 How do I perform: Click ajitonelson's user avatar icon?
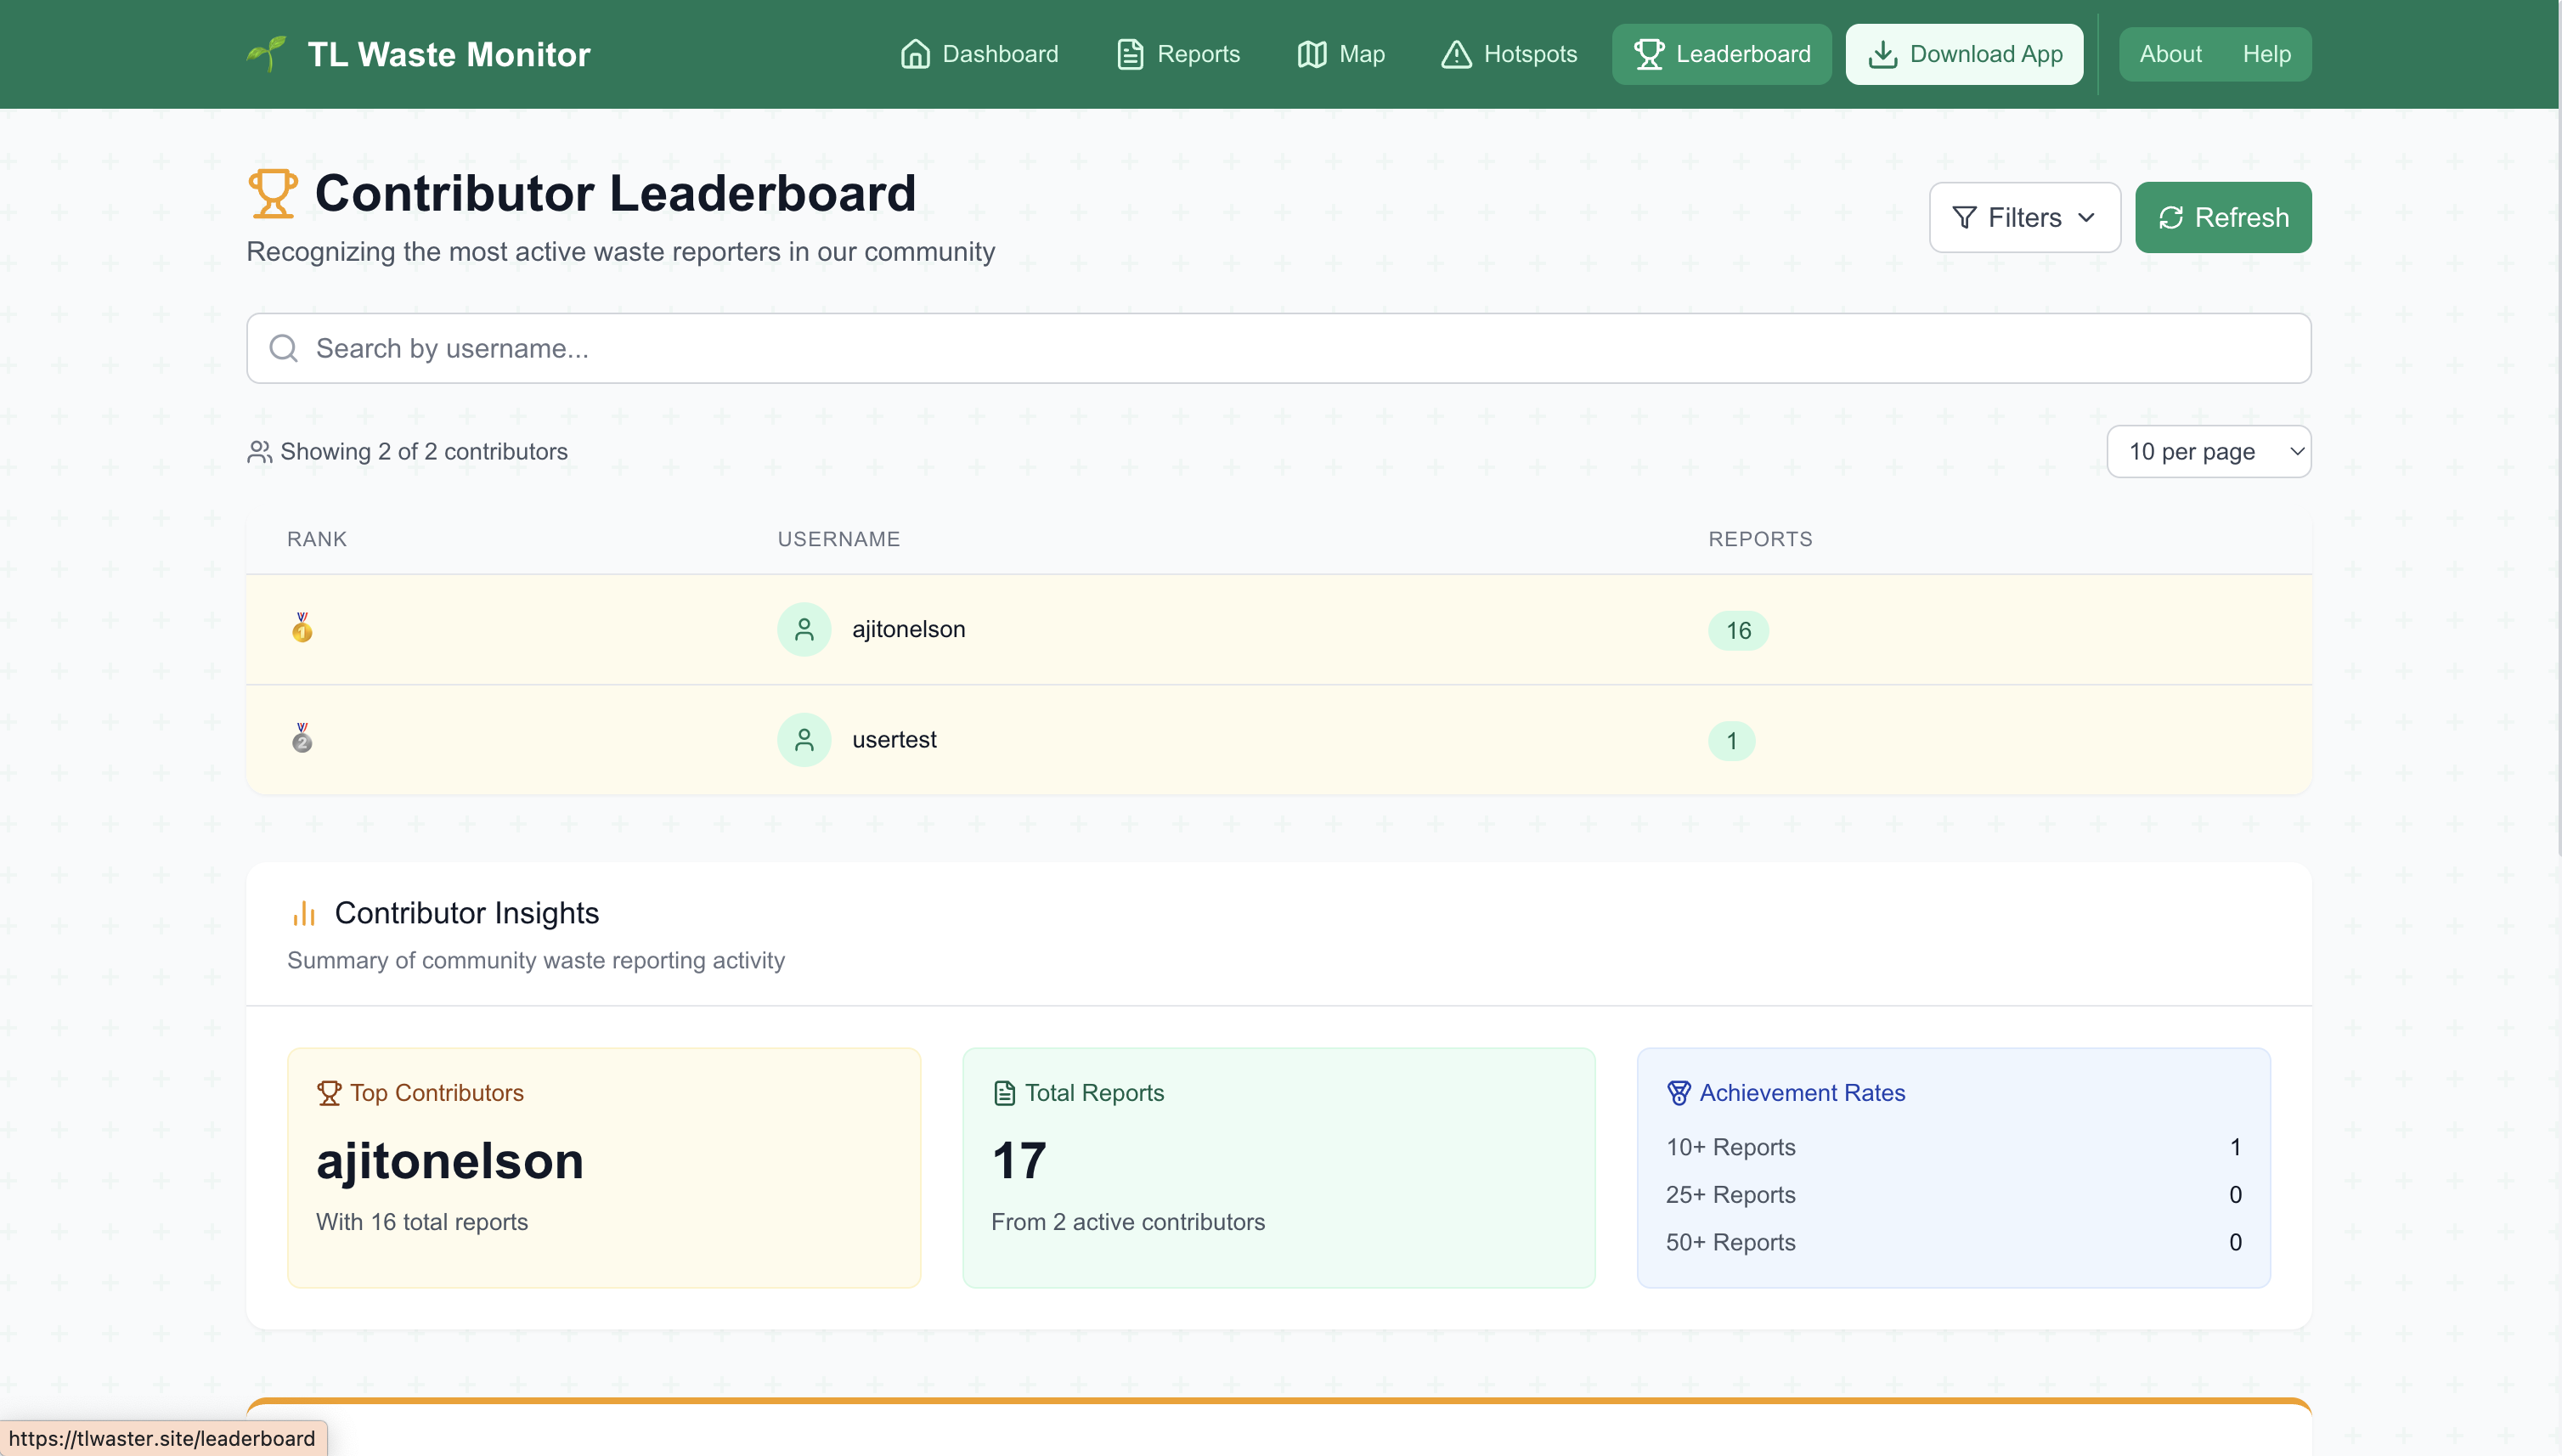click(x=804, y=629)
